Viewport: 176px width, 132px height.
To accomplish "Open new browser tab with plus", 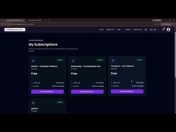I will coord(48,20).
